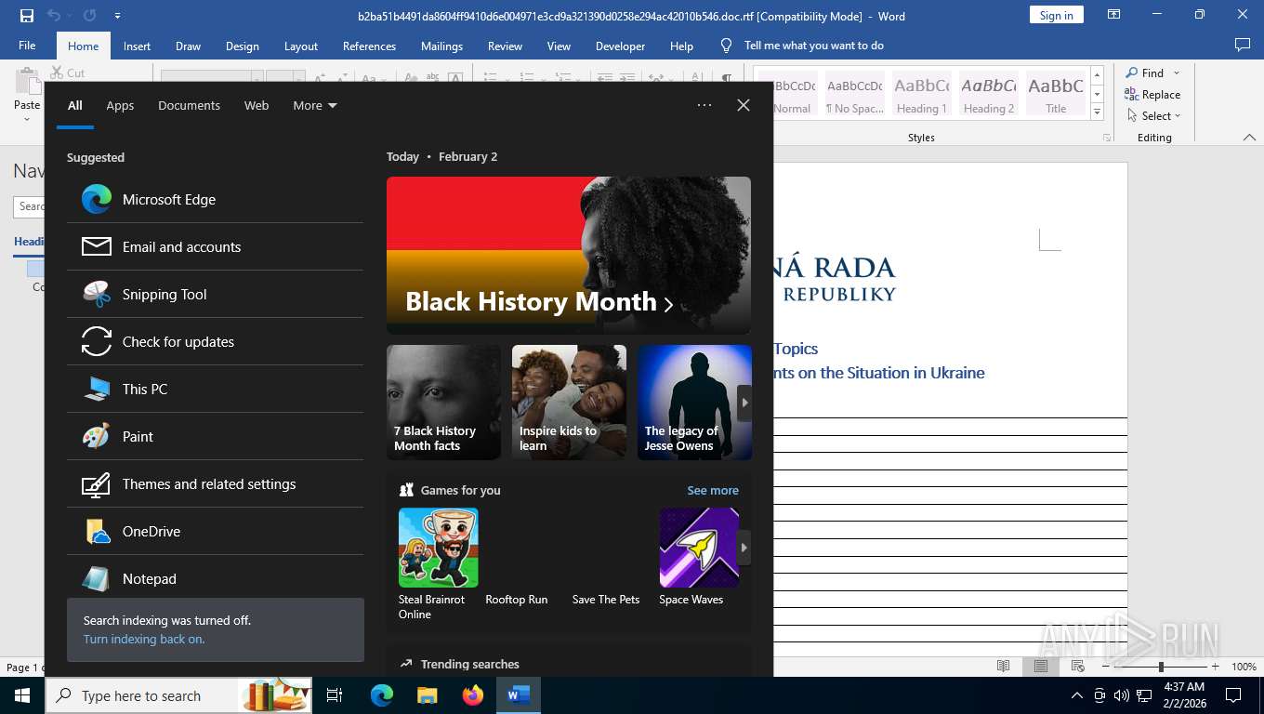Expand Find dropdown arrow in Editing group

coord(1177,73)
